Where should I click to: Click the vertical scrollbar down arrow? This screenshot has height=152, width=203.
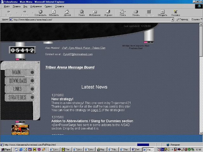pos(201,133)
